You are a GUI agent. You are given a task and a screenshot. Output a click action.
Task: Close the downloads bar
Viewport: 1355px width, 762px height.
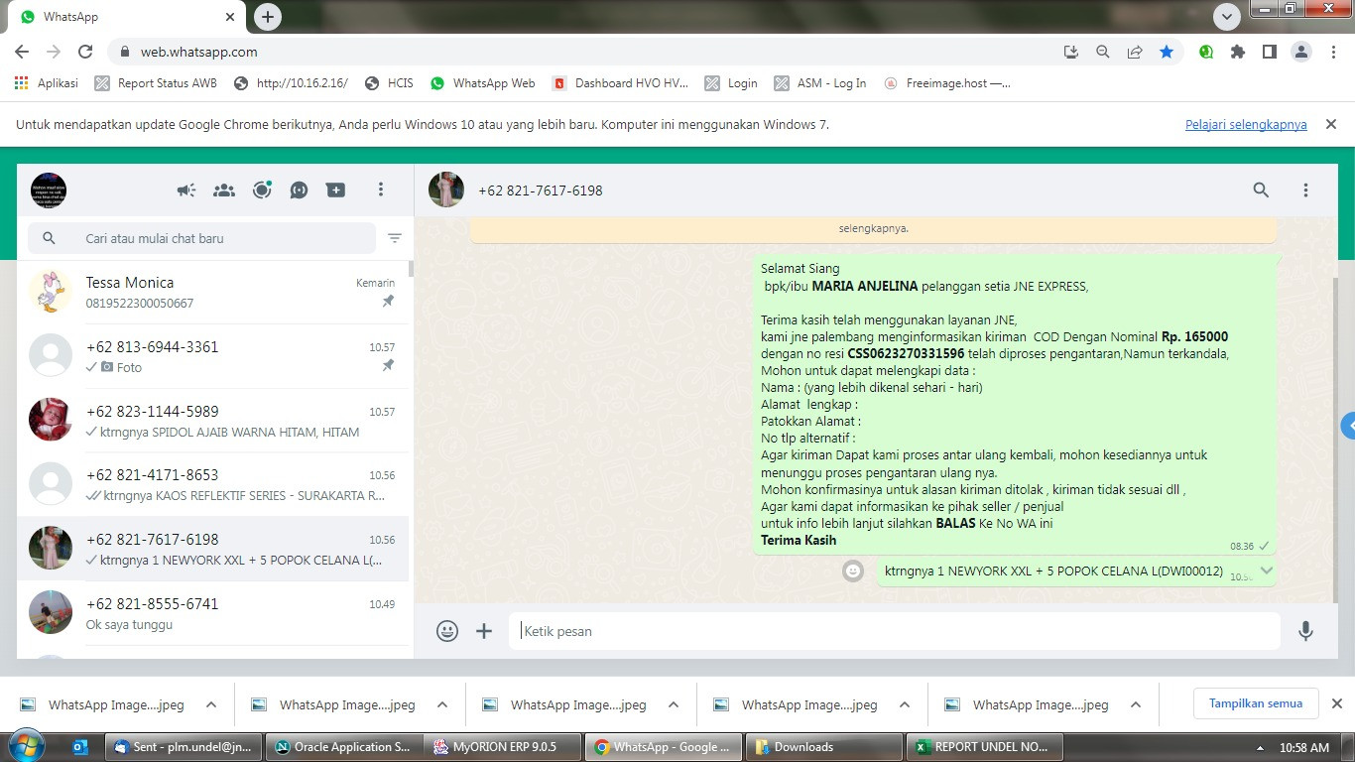click(x=1336, y=703)
